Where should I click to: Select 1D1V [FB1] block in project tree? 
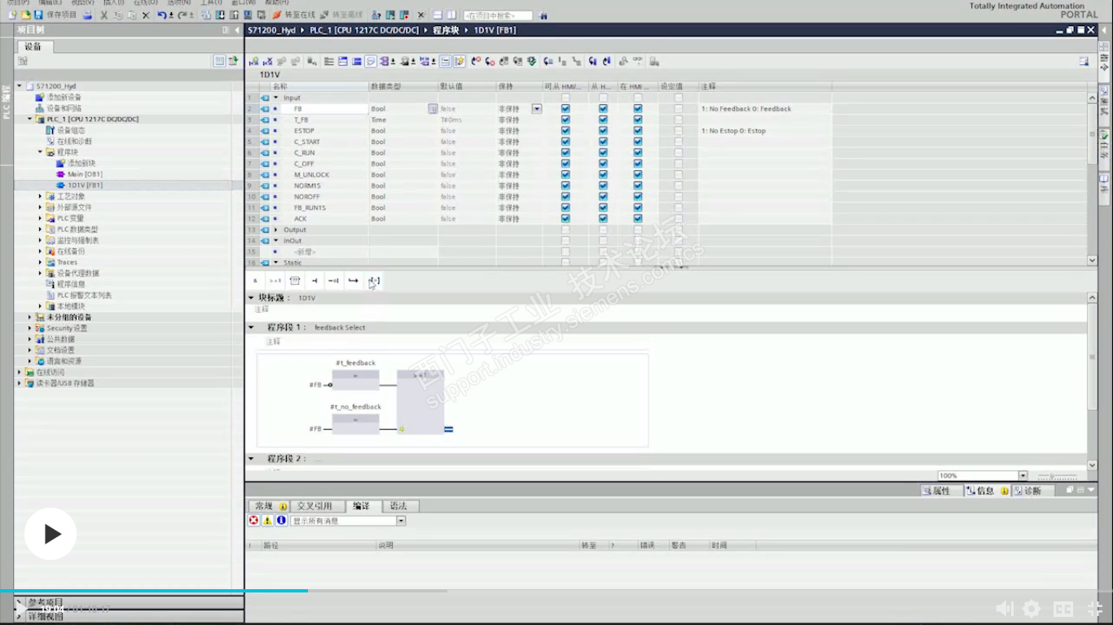[85, 186]
